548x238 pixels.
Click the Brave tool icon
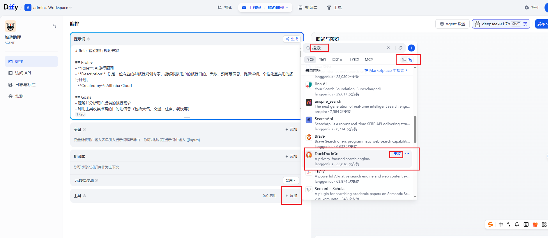(x=309, y=137)
